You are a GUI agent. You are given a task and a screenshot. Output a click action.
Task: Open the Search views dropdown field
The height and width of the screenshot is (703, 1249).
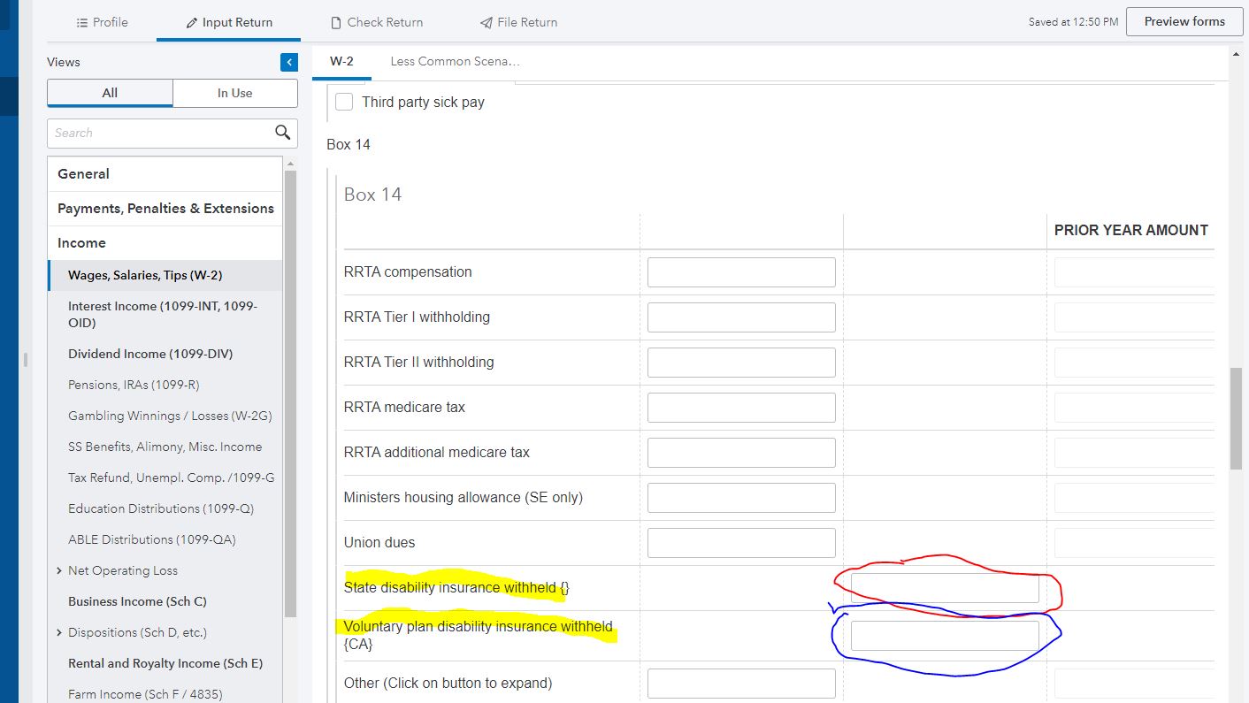pos(159,133)
